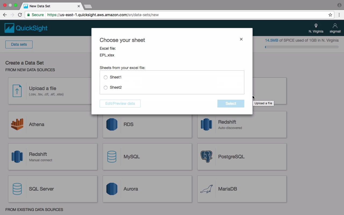Image resolution: width=344 pixels, height=215 pixels.
Task: Click the Redshift Manual connect icon
Action: (x=17, y=157)
